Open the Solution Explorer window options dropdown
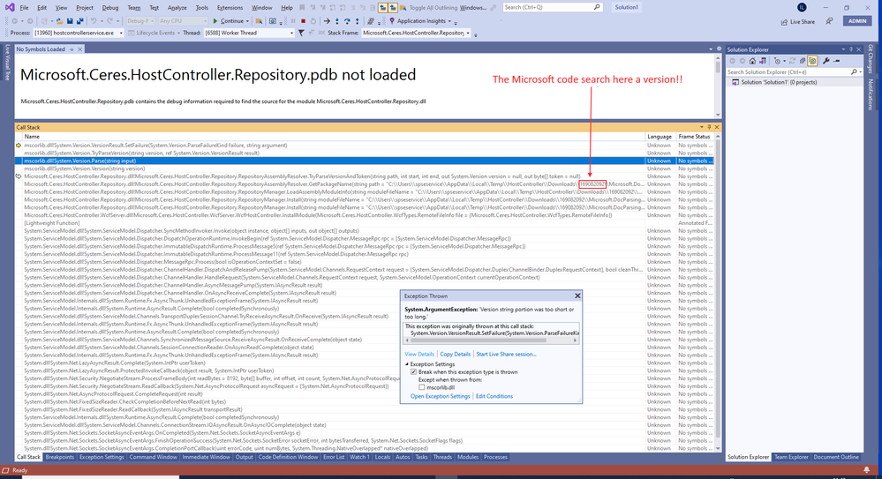This screenshot has height=479, width=882. coord(844,49)
